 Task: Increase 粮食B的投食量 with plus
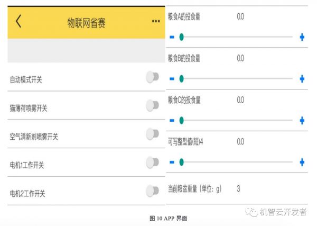click(x=302, y=78)
